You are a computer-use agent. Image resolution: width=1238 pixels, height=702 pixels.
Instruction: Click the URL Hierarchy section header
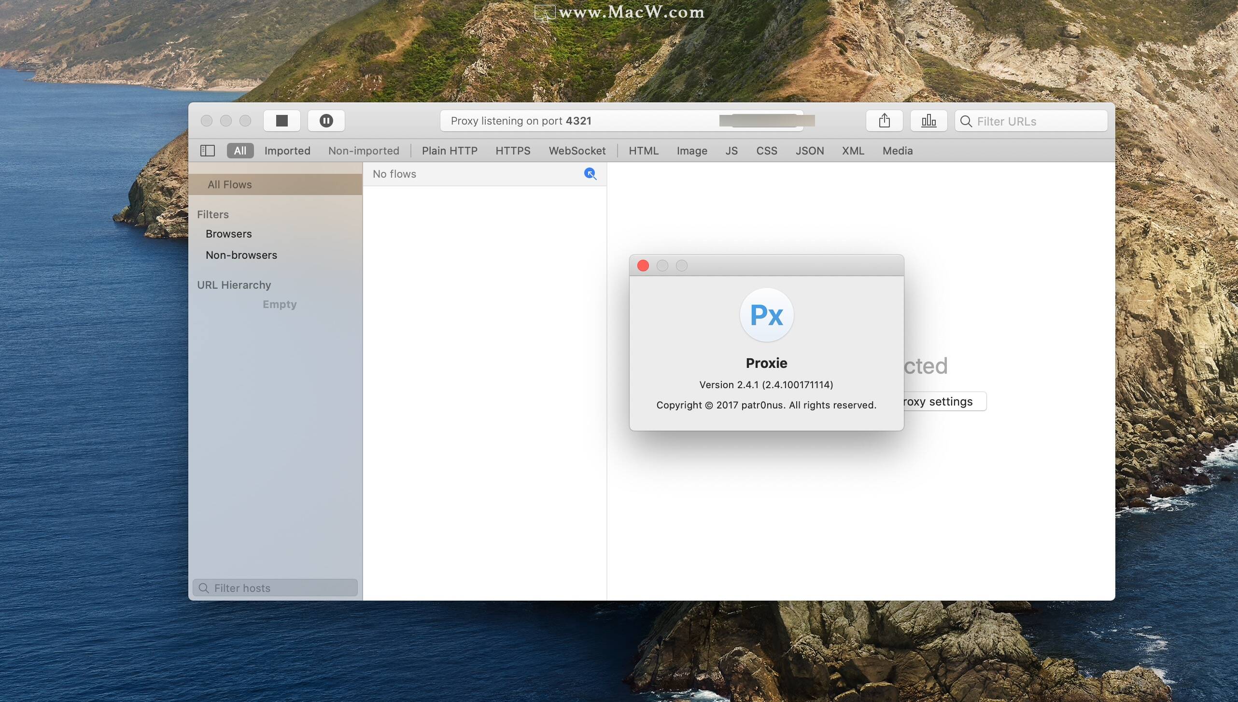click(234, 285)
